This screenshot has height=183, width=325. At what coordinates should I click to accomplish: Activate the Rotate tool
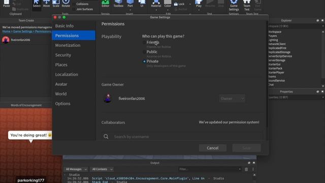[x=66, y=4]
